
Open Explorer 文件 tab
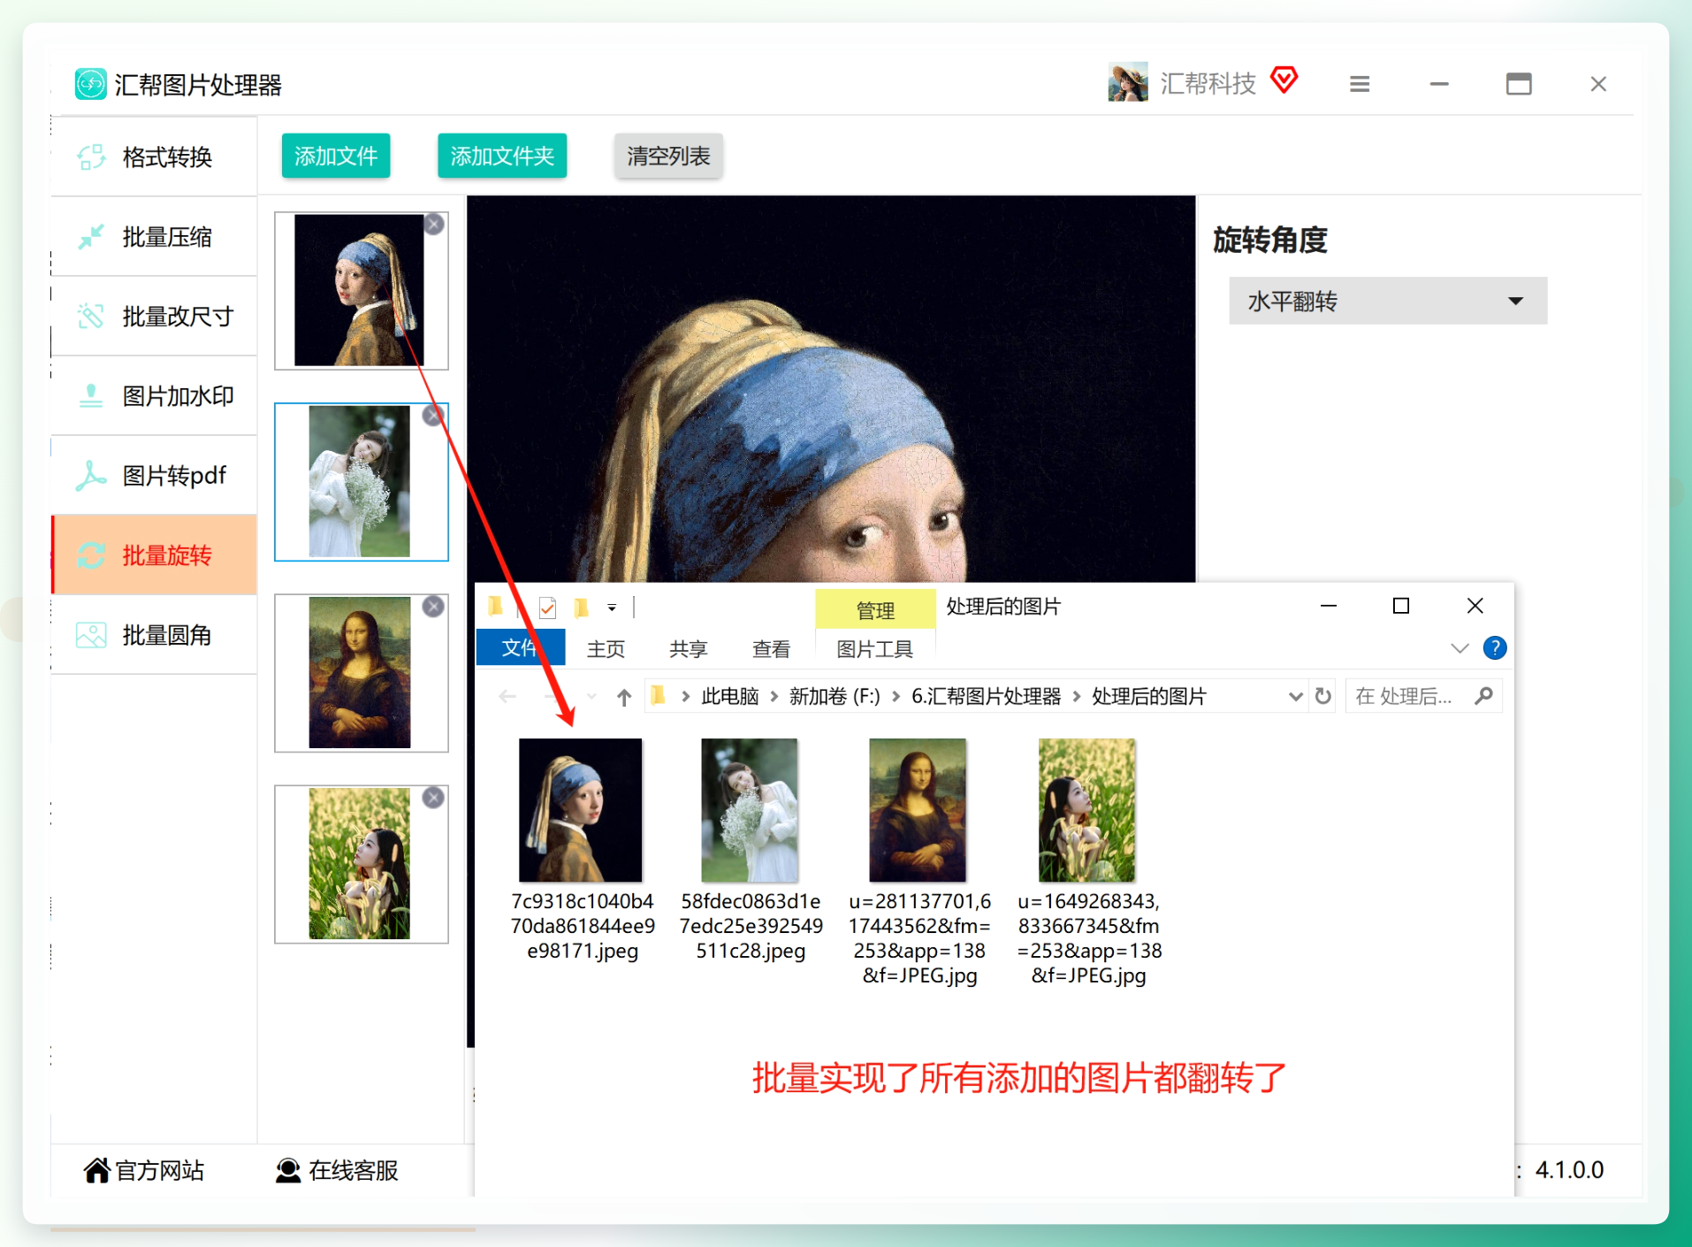click(520, 648)
